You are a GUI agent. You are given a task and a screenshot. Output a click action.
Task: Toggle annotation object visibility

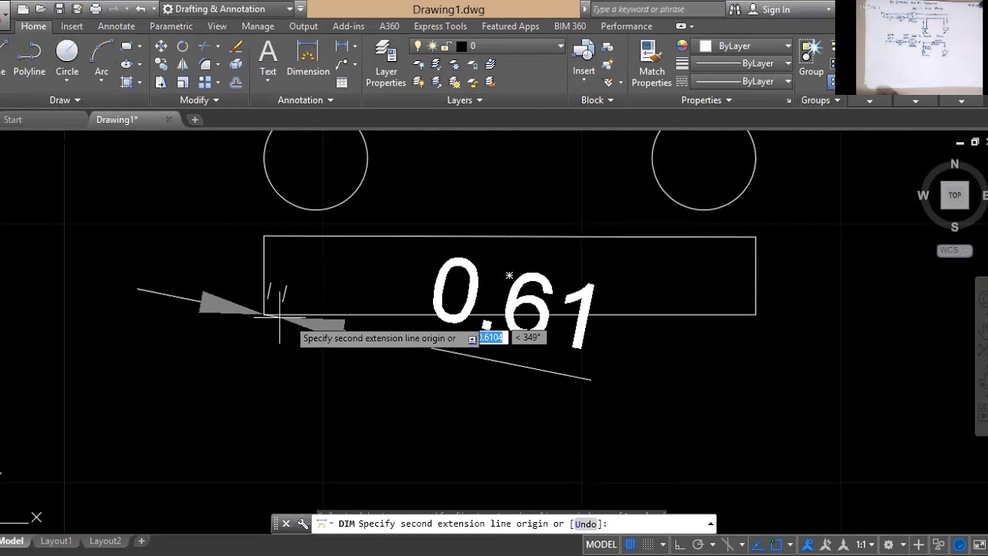(x=807, y=544)
